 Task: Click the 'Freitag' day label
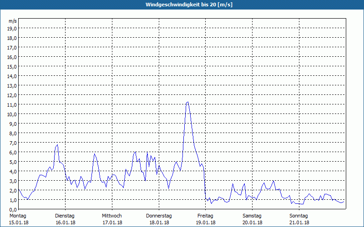(205, 216)
